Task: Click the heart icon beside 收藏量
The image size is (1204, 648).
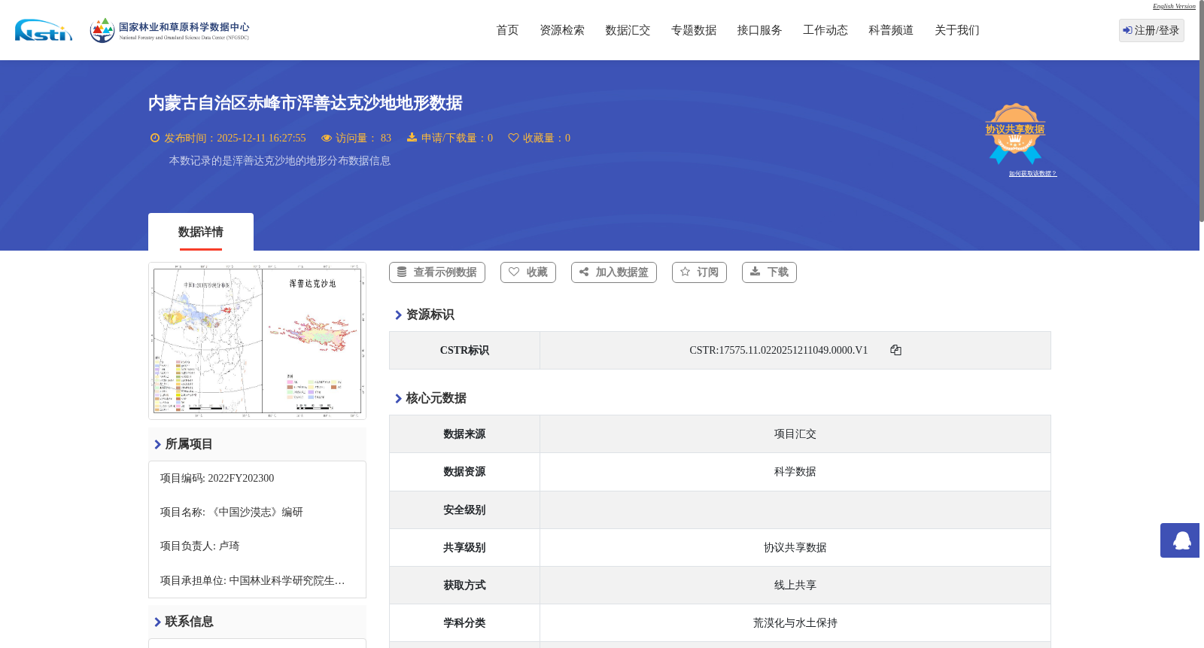Action: coord(513,138)
